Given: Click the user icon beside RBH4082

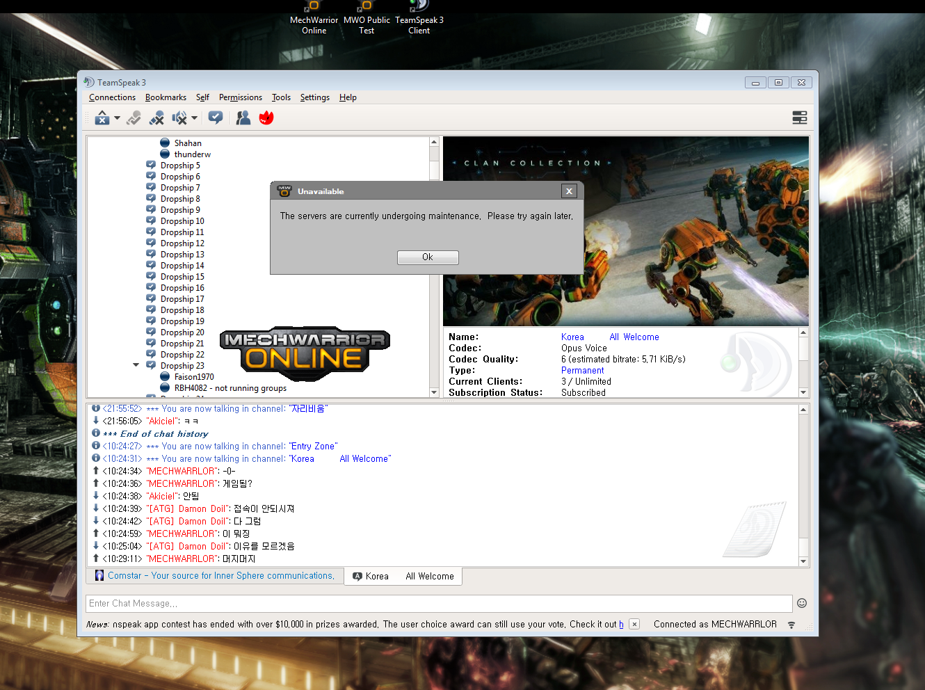Looking at the screenshot, I should (x=165, y=387).
